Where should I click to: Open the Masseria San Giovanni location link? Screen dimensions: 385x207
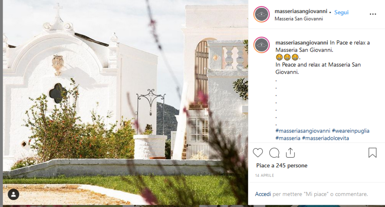coord(298,19)
